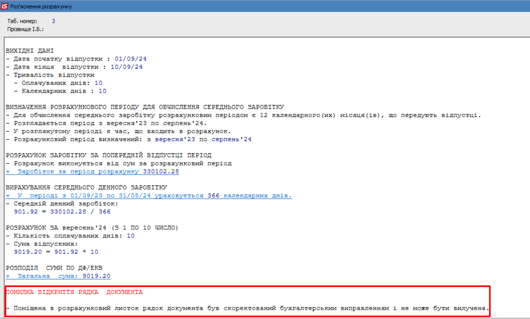Click the 'Тривалість відпустки' line

tap(50, 75)
